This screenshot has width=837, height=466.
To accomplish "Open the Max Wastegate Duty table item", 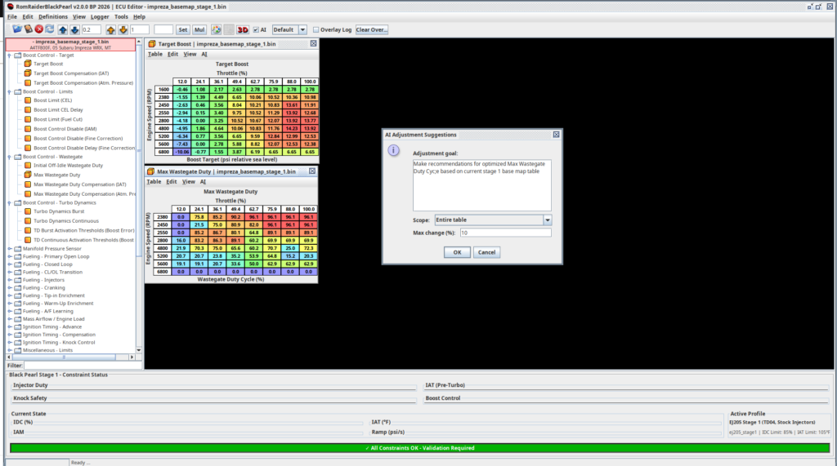I will (x=56, y=175).
